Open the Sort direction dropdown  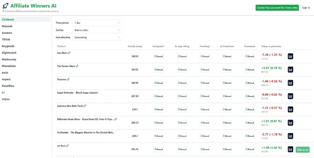(x=97, y=37)
